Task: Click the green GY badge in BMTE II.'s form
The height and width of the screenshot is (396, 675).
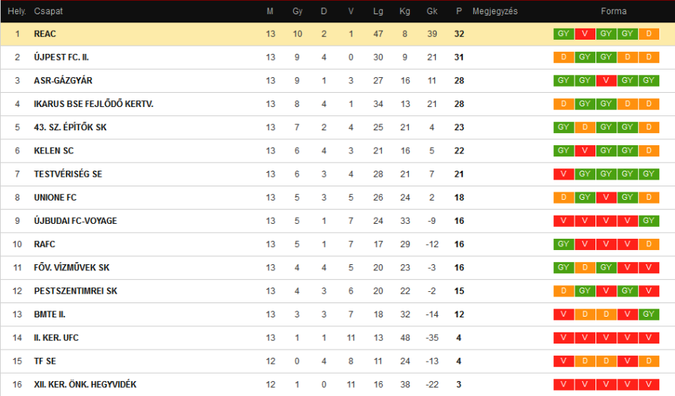Action: point(649,314)
